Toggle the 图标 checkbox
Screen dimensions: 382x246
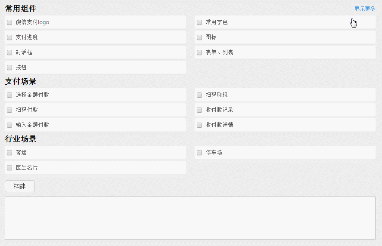(199, 37)
